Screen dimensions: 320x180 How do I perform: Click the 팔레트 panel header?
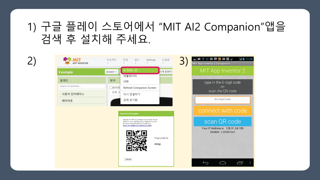[82, 80]
